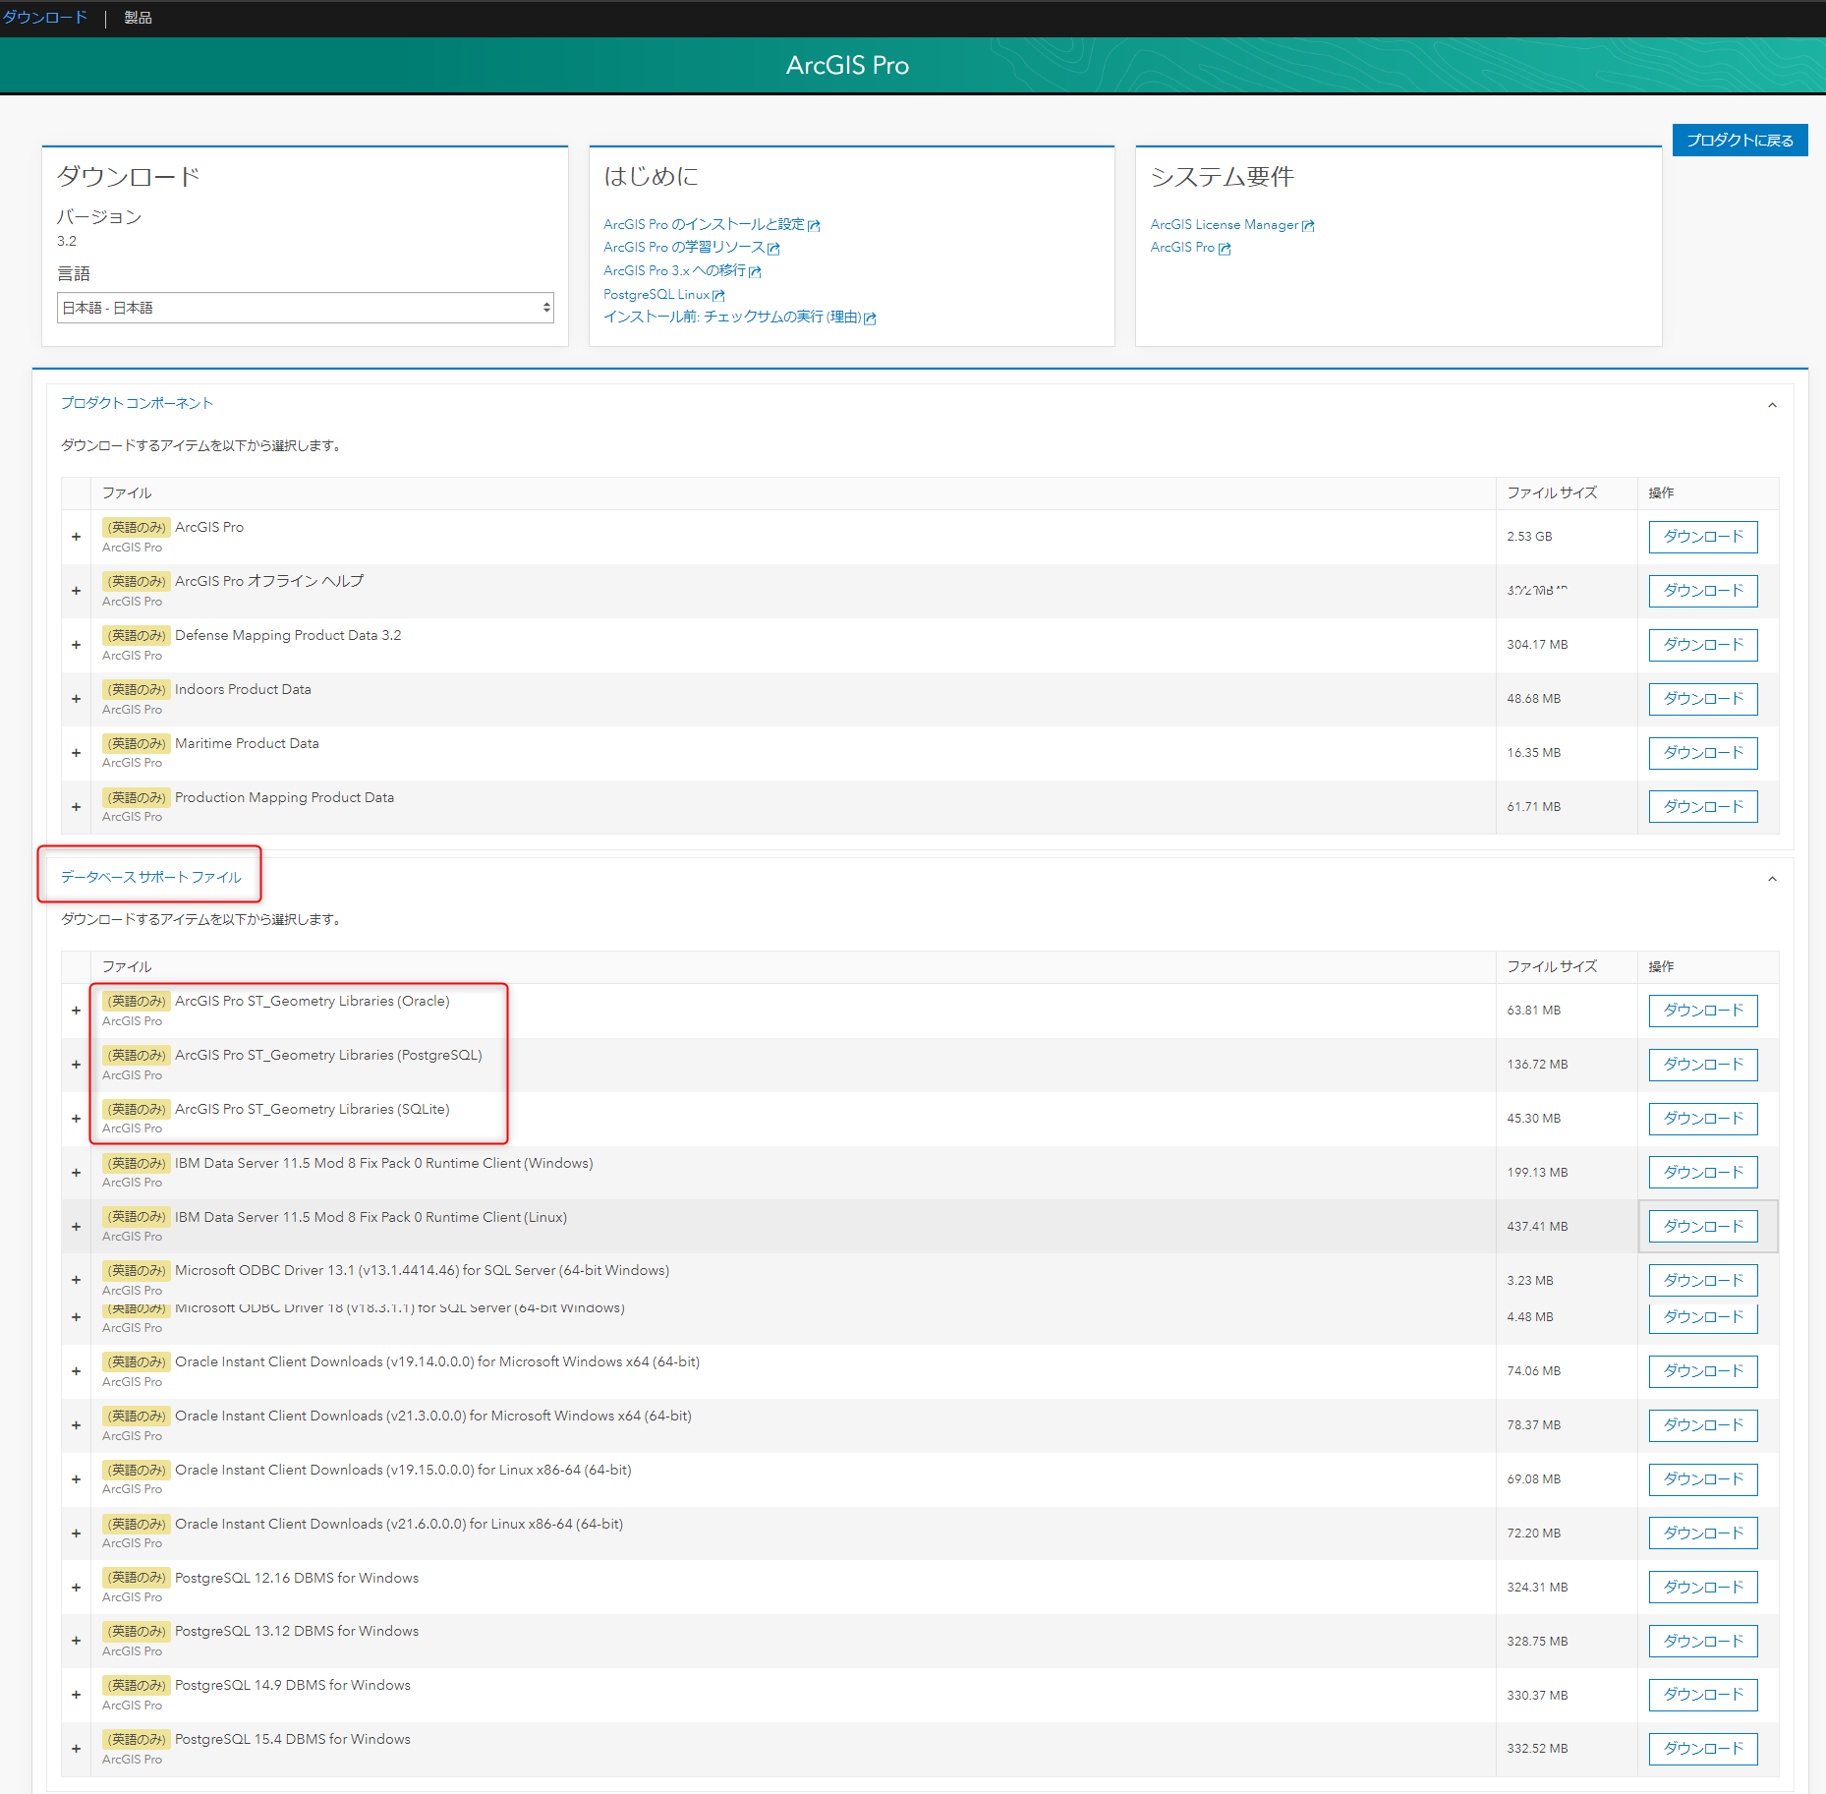
Task: Download PostgreSQL 12.16 DBMS for Windows
Action: (x=1702, y=1588)
